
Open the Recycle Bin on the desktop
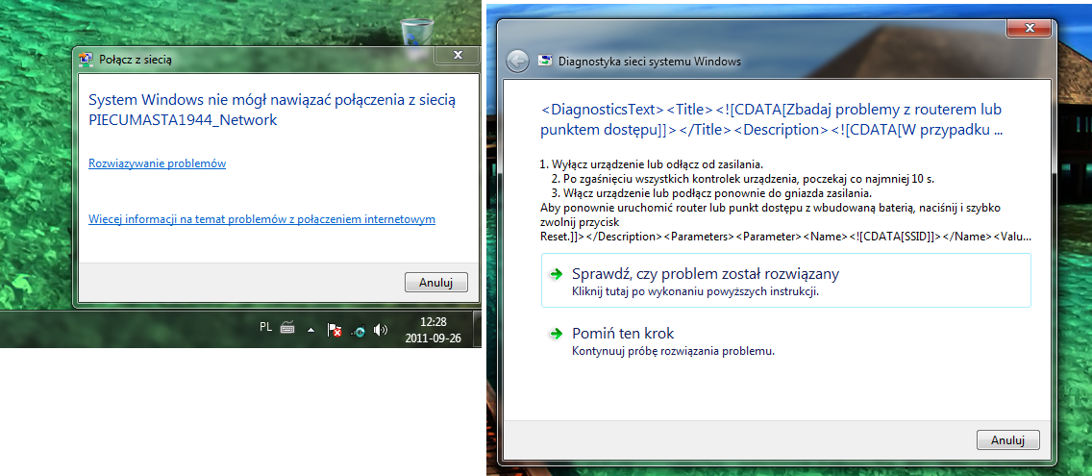(416, 33)
